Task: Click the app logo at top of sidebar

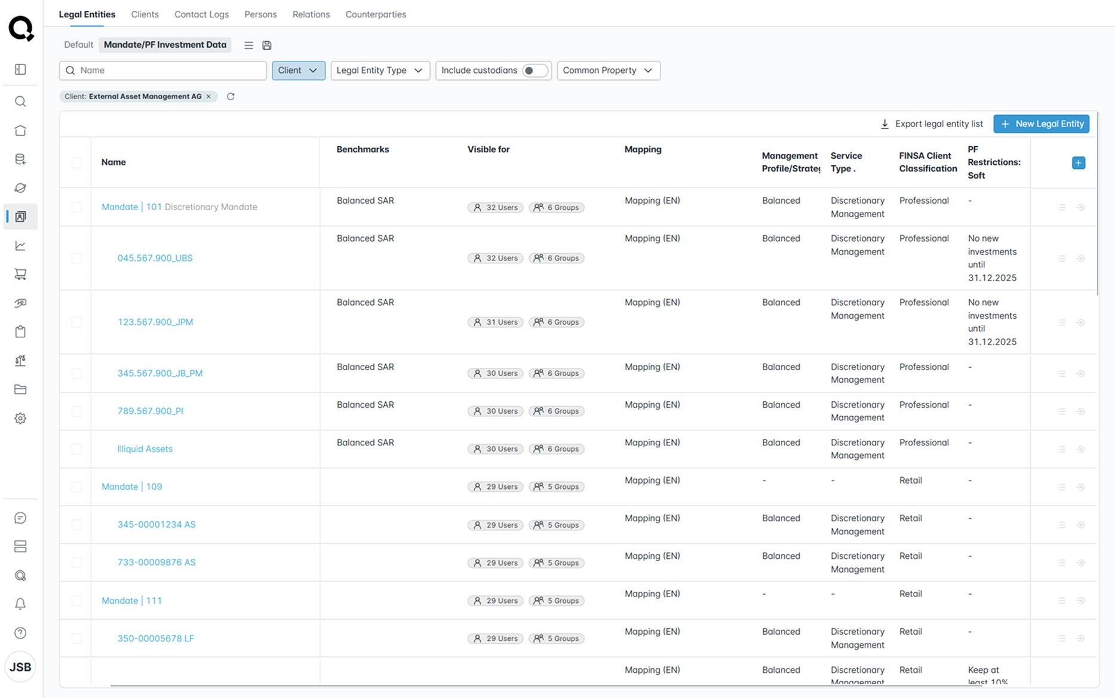Action: 21,28
